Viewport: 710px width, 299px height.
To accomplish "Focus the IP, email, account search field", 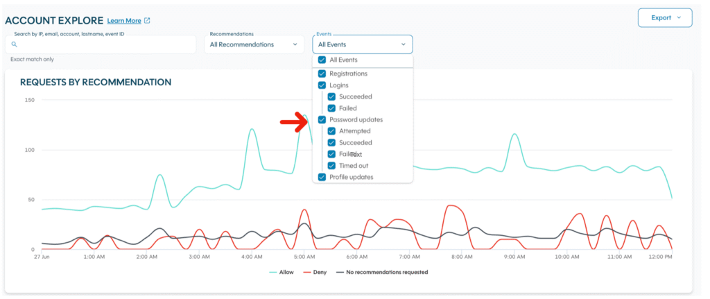I will pos(101,44).
